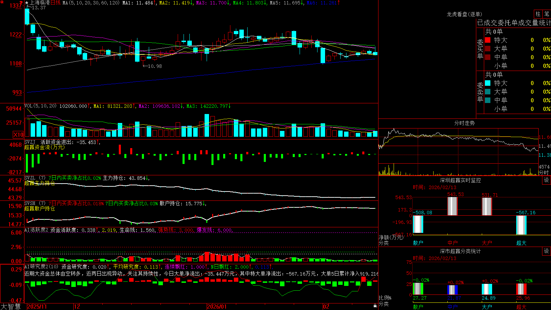Image resolution: width=551 pixels, height=310 pixels.
Task: Click the 超赢主力持仓 label
Action: [x=40, y=183]
